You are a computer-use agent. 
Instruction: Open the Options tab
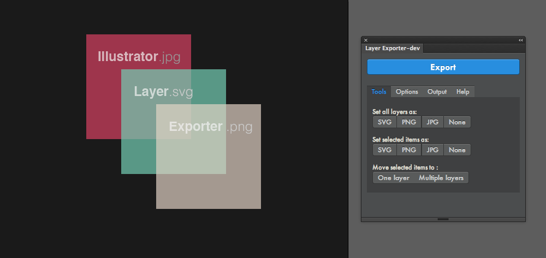click(407, 92)
